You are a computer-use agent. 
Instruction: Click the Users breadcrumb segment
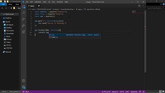point(34,9)
